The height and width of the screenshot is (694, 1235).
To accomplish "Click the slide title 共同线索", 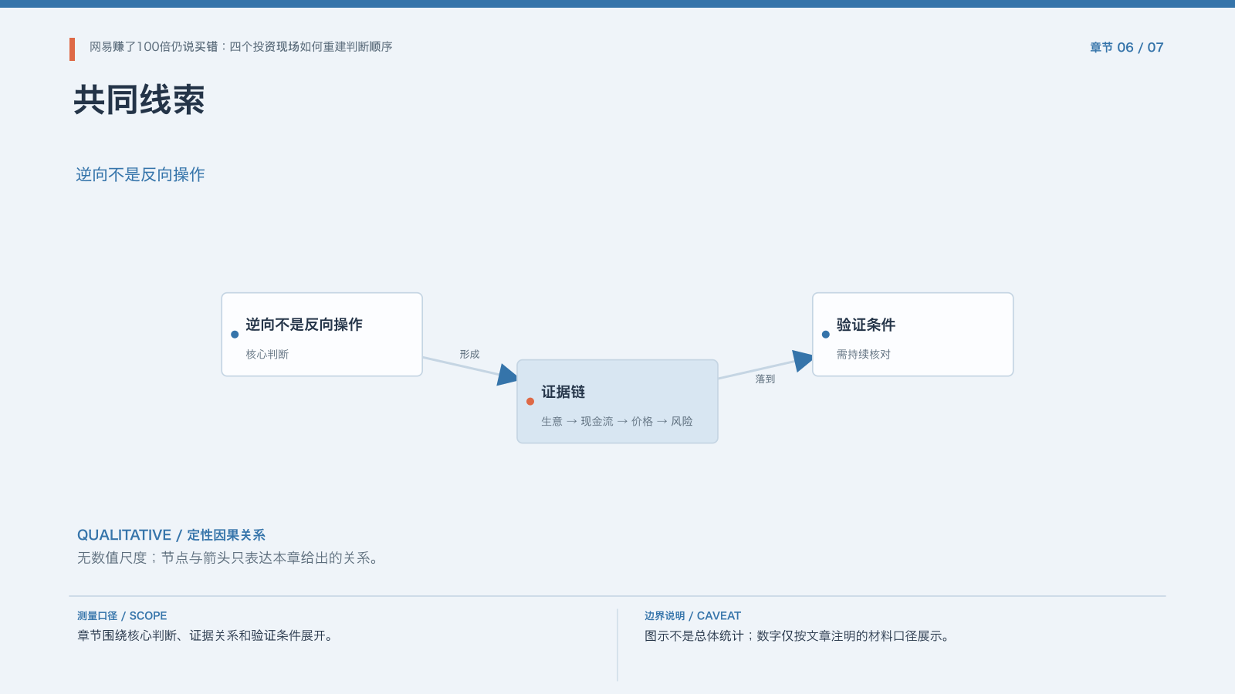I will (139, 100).
